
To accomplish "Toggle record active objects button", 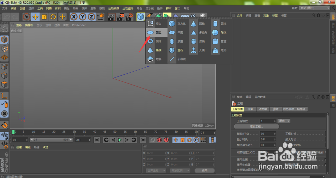I will click(152, 140).
